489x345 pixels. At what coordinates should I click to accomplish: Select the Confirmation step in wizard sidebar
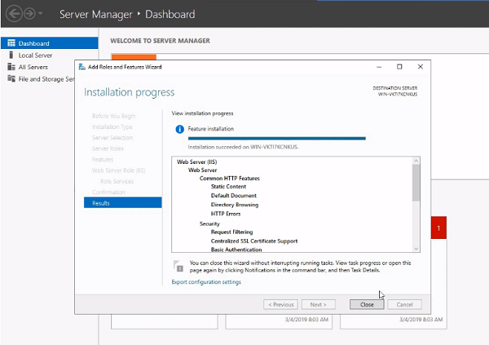tap(108, 192)
